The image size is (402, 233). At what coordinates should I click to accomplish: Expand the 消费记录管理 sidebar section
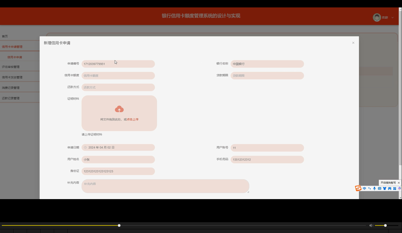(11, 87)
